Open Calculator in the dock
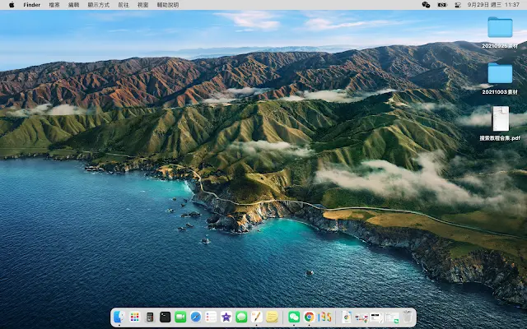This screenshot has height=329, width=527. pos(150,317)
